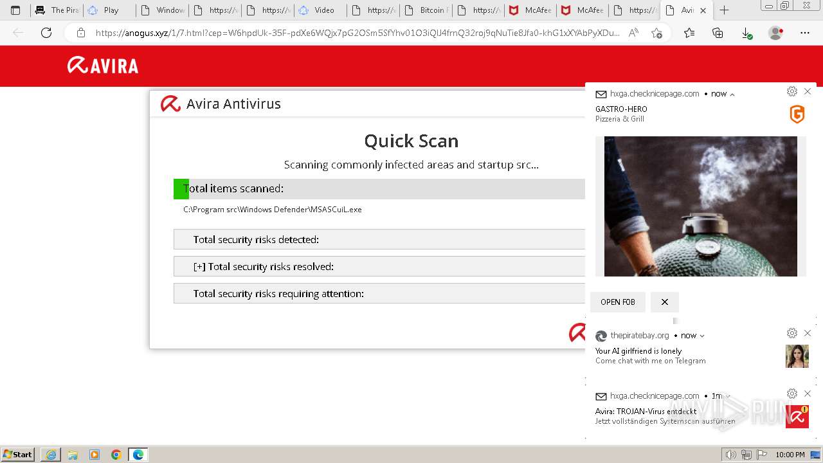Click 'Your AI girlfriend is lonely' notification text
The image size is (823, 463).
click(638, 351)
